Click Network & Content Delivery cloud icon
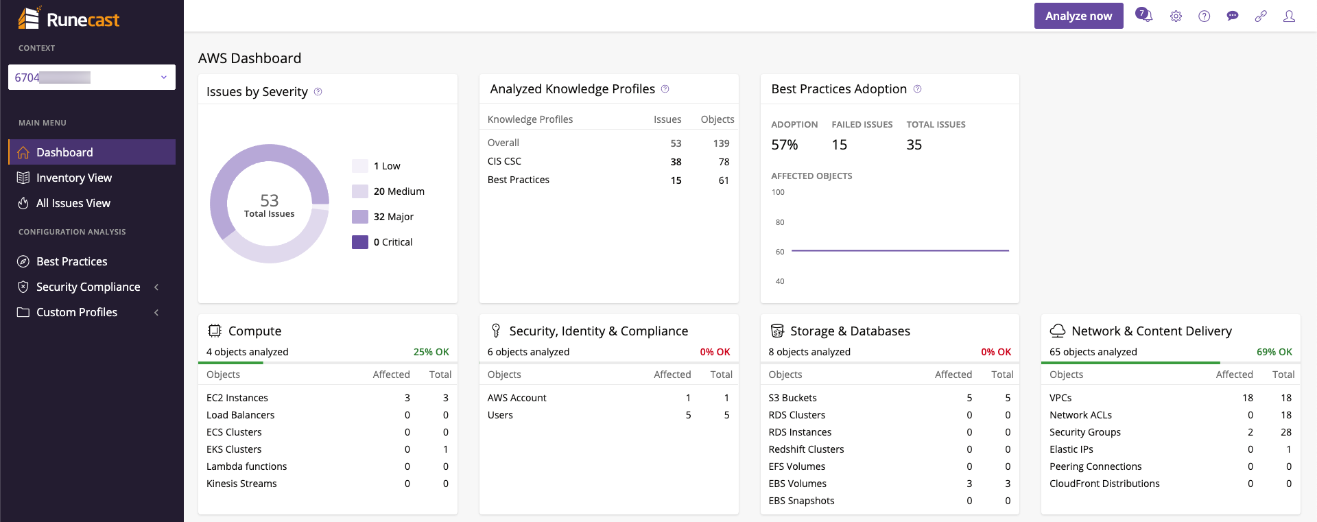Screen dimensions: 1317x522 pos(1058,331)
